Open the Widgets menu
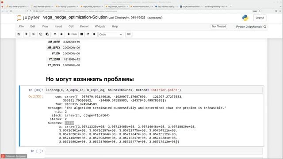This screenshot has width=283, height=159. point(100,26)
